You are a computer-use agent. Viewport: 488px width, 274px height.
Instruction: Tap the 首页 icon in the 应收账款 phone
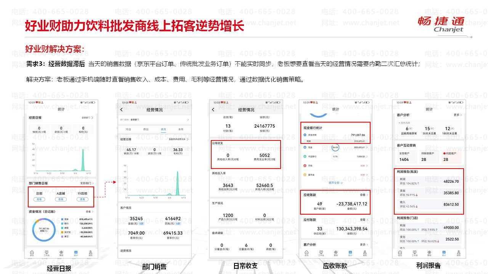click(307, 253)
